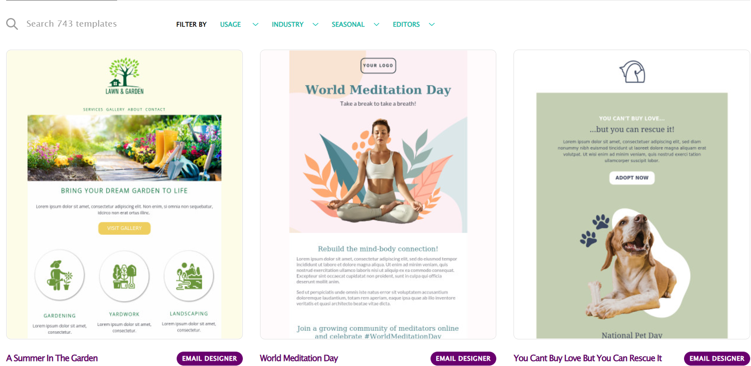The height and width of the screenshot is (366, 751).
Task: Click the YOUR LOGO placeholder badge
Action: [x=378, y=66]
